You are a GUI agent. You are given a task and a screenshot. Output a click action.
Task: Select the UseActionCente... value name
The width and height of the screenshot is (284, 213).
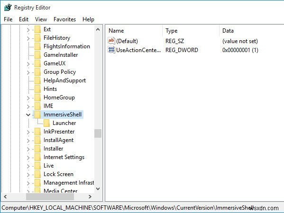click(138, 50)
